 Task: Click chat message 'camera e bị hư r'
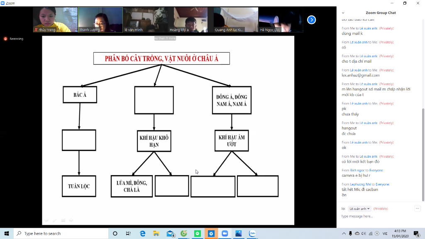click(x=356, y=176)
